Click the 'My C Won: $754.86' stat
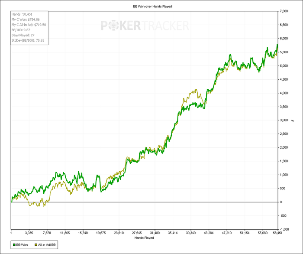This screenshot has width=303, height=254. [26, 20]
